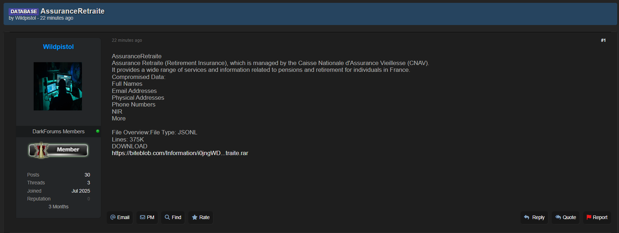Open Find with the magnifier icon

(x=173, y=217)
